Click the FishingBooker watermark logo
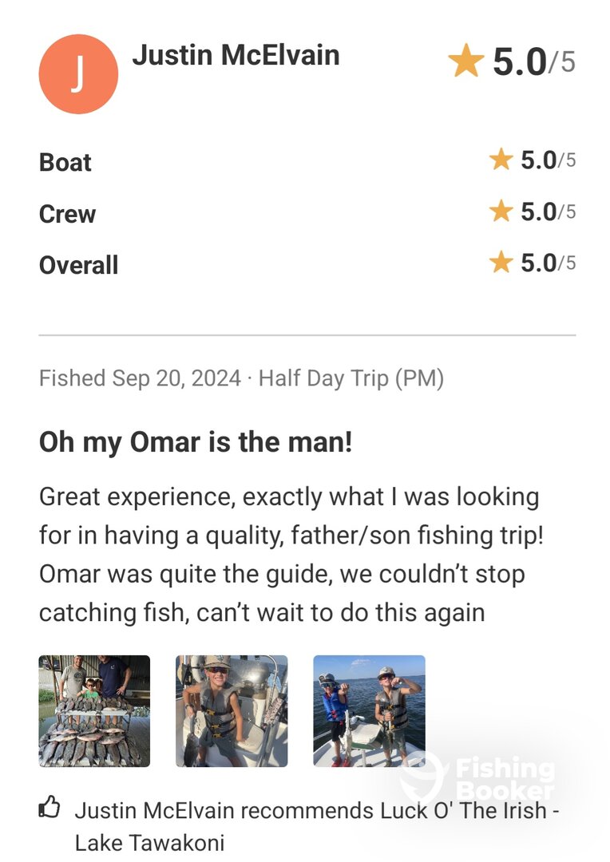Image resolution: width=610 pixels, height=862 pixels. coord(479,777)
